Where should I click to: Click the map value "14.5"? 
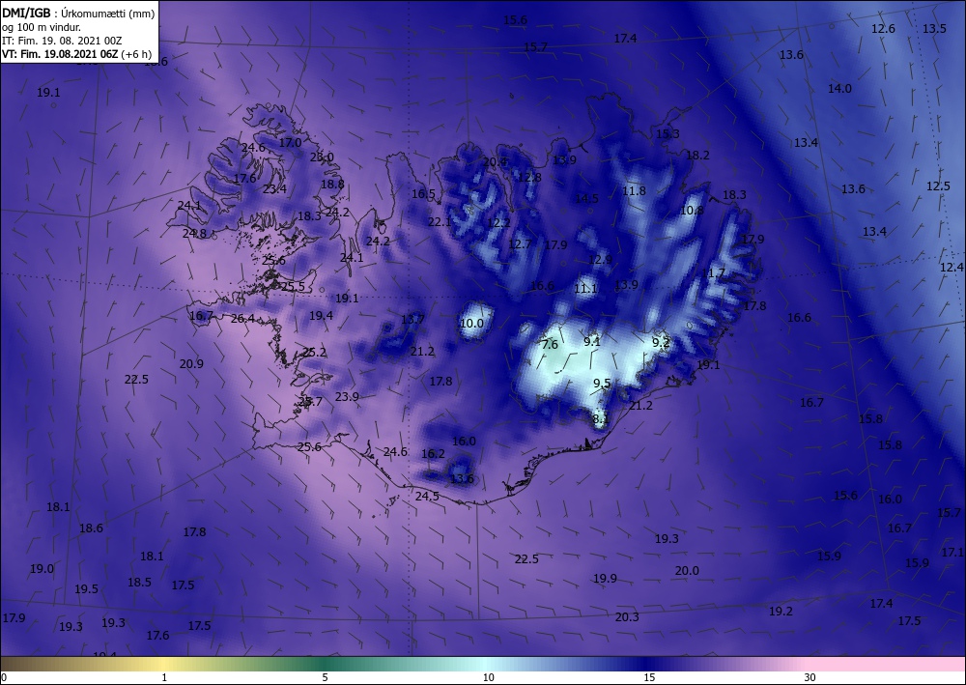point(586,198)
